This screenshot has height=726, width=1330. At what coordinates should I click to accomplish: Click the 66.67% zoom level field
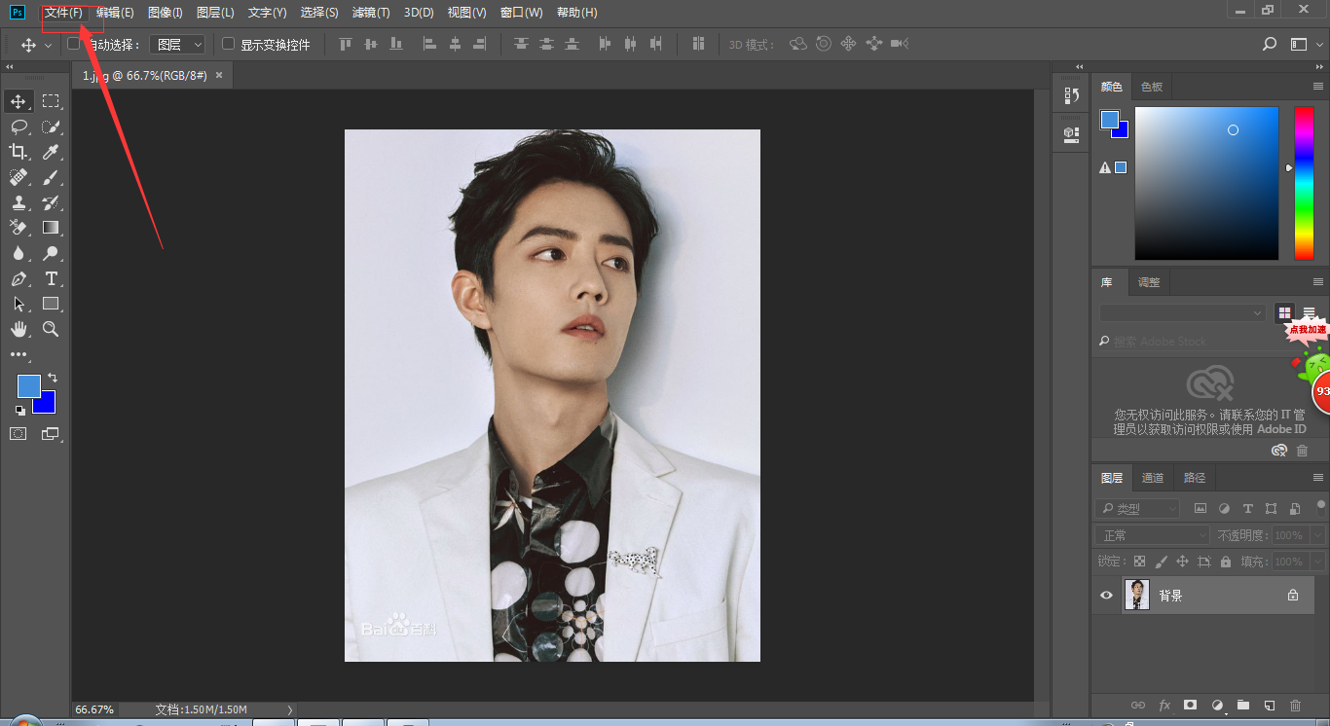coord(94,709)
